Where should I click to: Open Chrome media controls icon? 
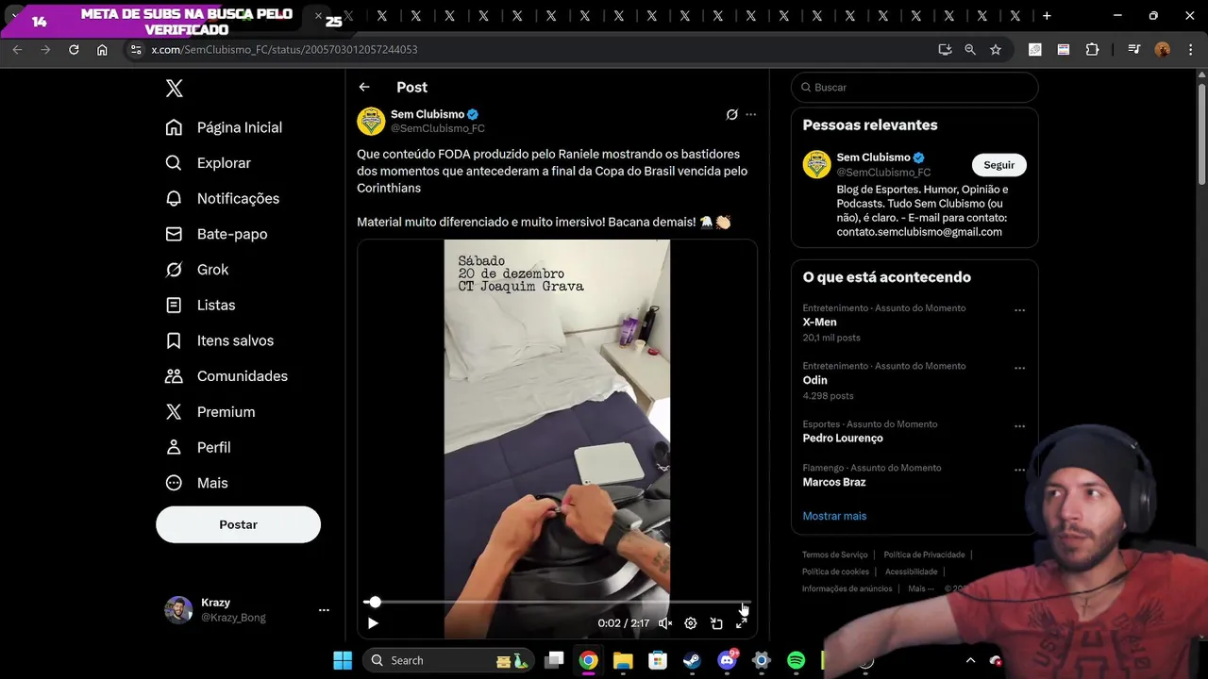coord(1134,49)
